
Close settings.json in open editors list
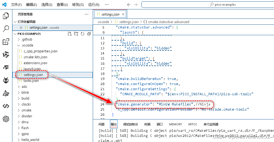click(x=21, y=28)
